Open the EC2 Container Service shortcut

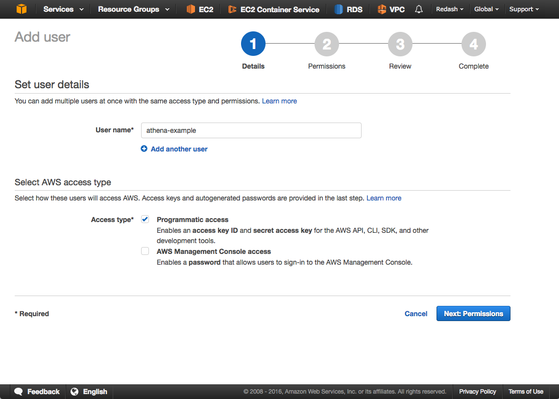pyautogui.click(x=273, y=9)
